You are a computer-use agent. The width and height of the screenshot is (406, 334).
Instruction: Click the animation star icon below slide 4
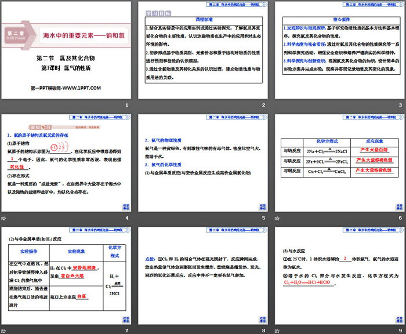tap(3, 218)
